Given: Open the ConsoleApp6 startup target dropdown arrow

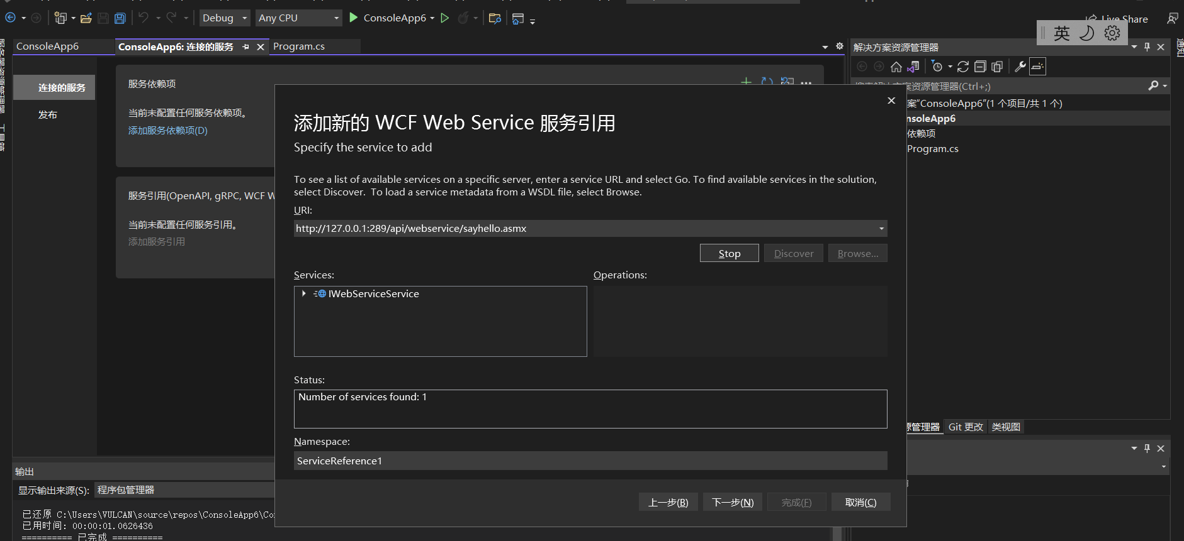Looking at the screenshot, I should click(x=432, y=18).
